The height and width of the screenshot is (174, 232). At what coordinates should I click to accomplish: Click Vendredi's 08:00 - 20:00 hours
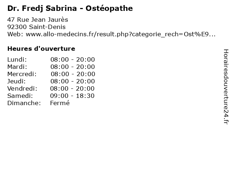[72, 88]
